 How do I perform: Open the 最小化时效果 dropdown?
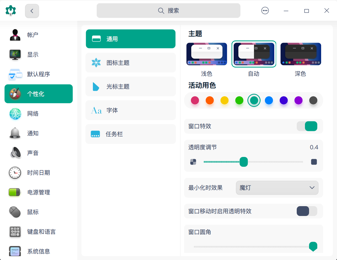(x=277, y=188)
